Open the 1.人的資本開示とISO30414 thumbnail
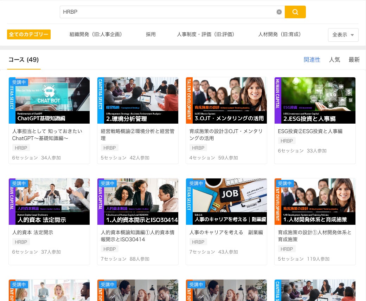 [x=138, y=202]
